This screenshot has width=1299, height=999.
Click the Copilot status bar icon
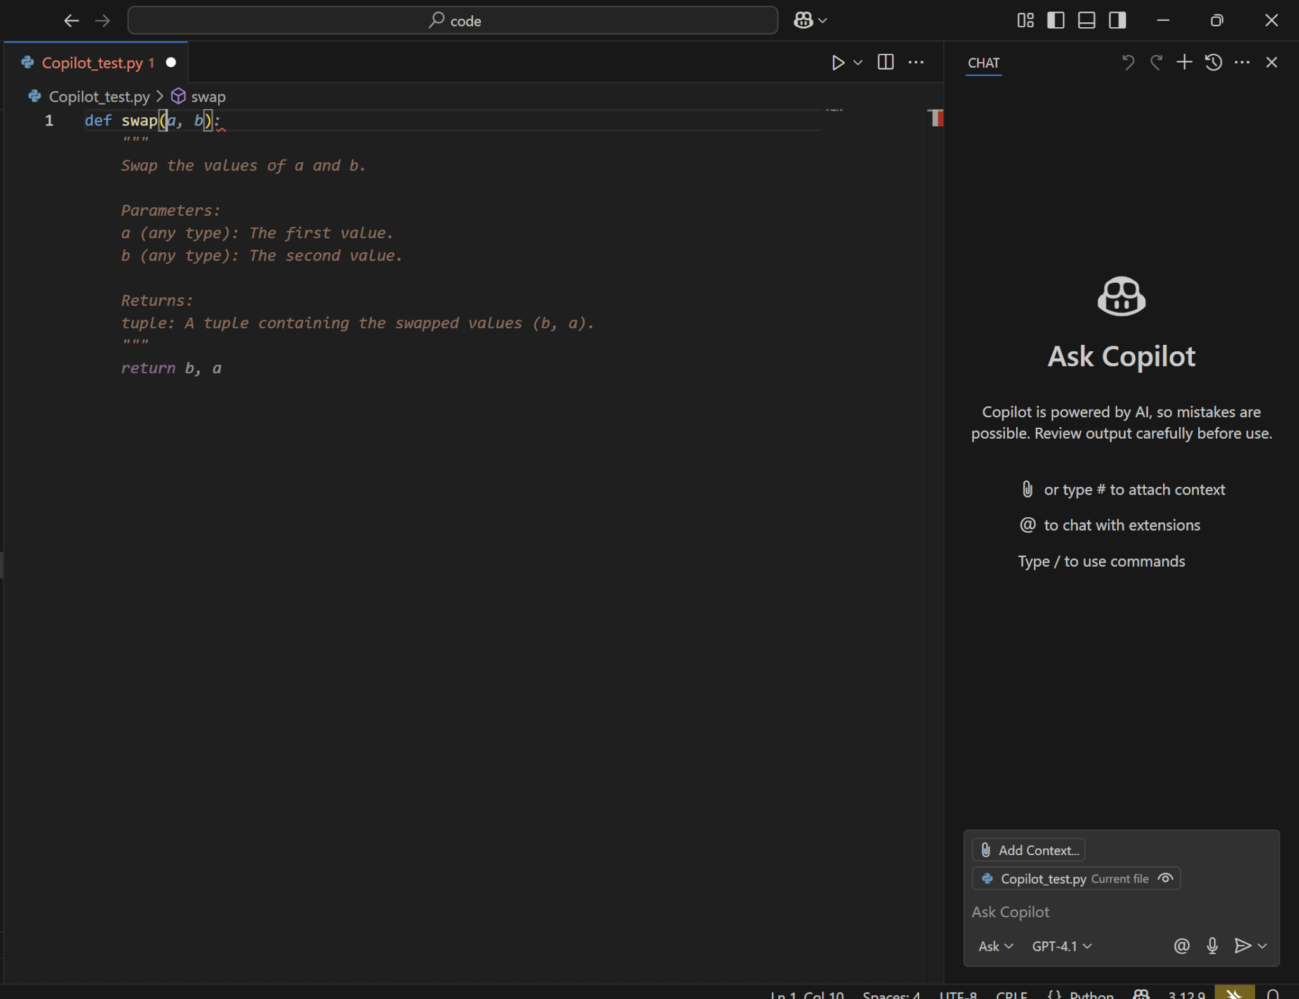click(1141, 994)
